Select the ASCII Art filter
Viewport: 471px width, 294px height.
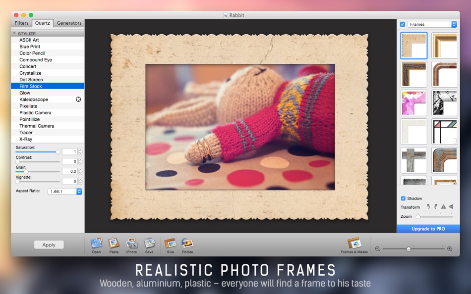point(48,40)
